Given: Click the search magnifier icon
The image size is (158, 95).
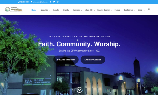Looking at the screenshot, I should (x=149, y=9).
